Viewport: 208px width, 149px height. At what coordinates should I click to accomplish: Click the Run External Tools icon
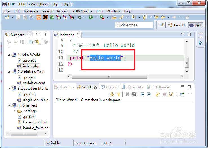coord(102,17)
